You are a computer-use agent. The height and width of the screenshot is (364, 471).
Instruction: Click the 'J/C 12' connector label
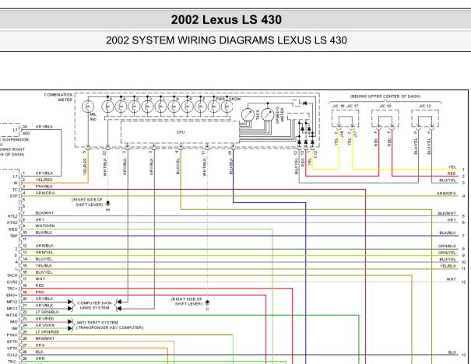pyautogui.click(x=425, y=106)
